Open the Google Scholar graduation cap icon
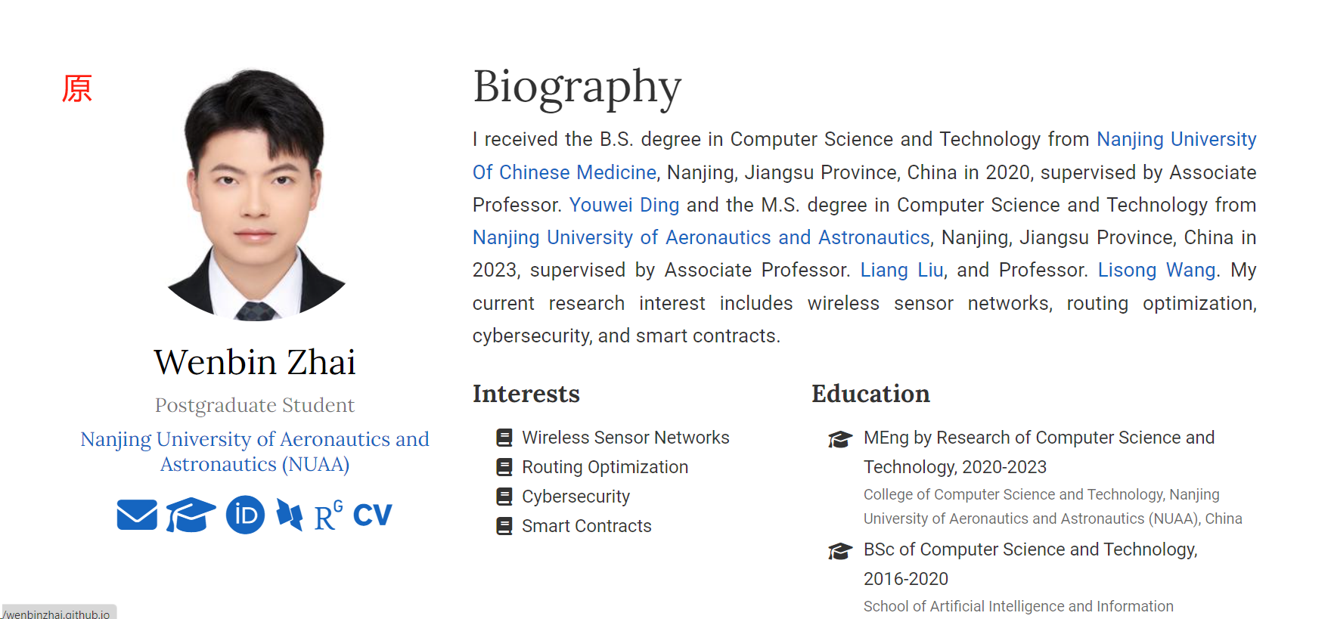The width and height of the screenshot is (1331, 619). [191, 515]
